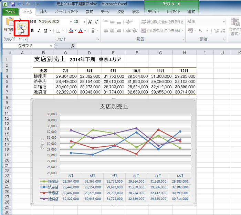Open the デザイン chart tools tab
The width and height of the screenshot is (241, 215).
click(154, 12)
